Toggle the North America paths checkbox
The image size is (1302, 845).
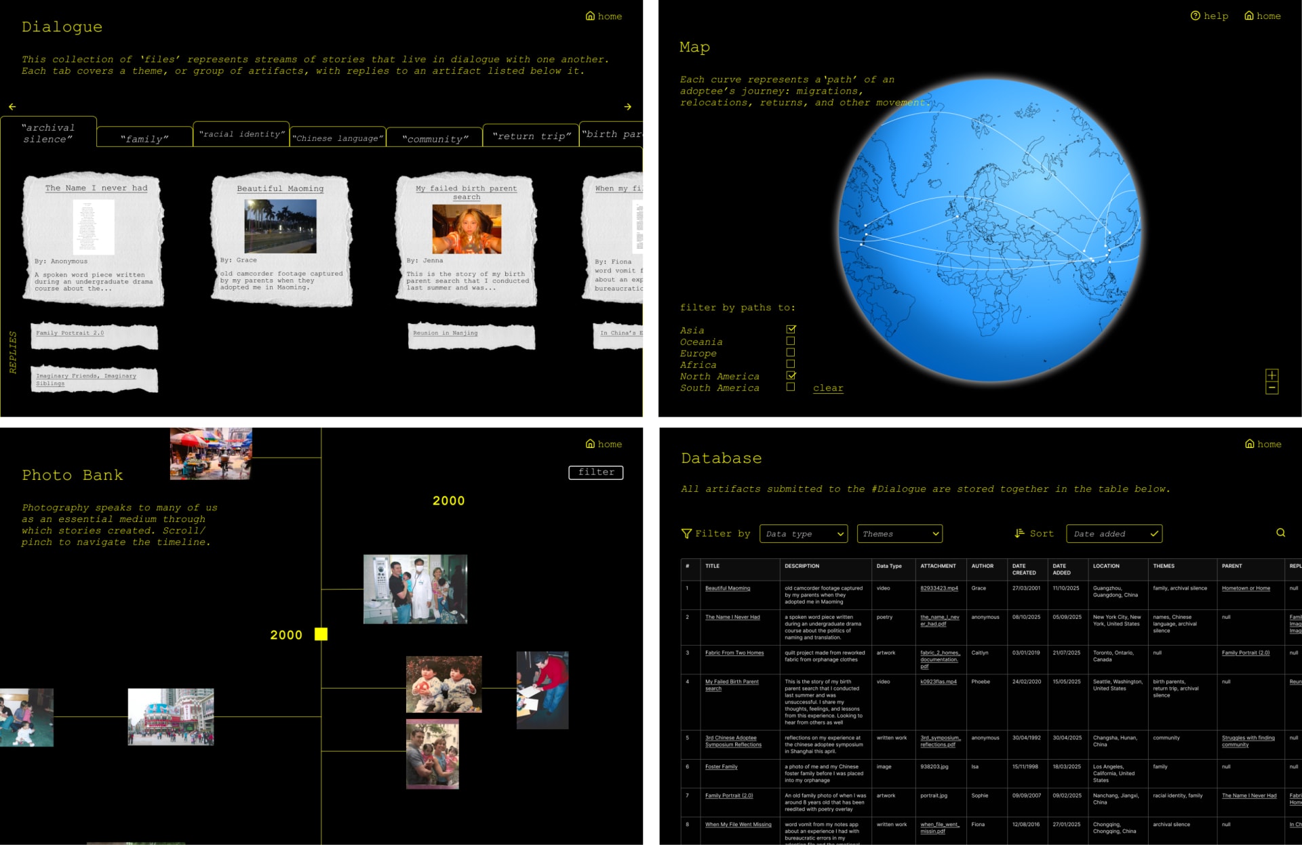pos(791,375)
